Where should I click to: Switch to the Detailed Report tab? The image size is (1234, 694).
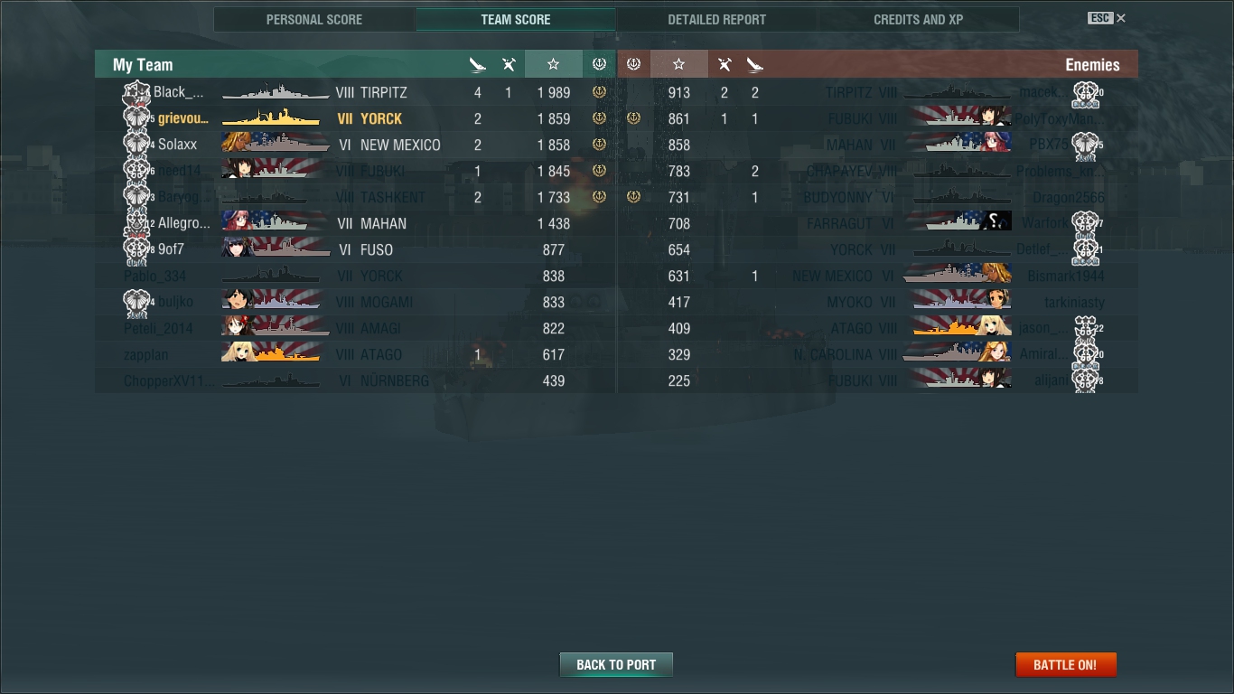[716, 19]
